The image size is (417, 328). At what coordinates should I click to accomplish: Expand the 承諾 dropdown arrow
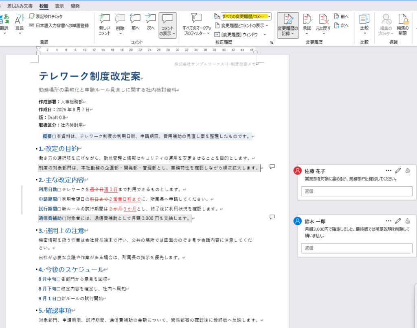click(307, 34)
